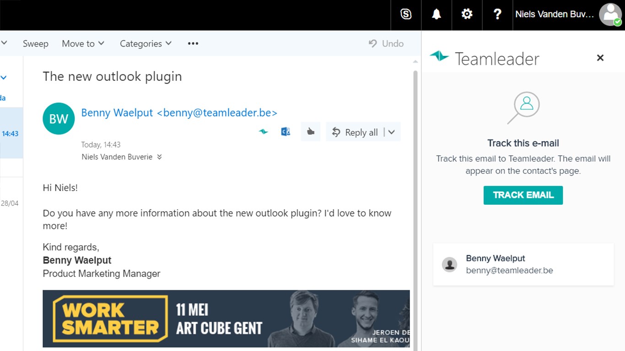Expand the Categories dropdown
Viewport: 625px width, 351px height.
145,43
